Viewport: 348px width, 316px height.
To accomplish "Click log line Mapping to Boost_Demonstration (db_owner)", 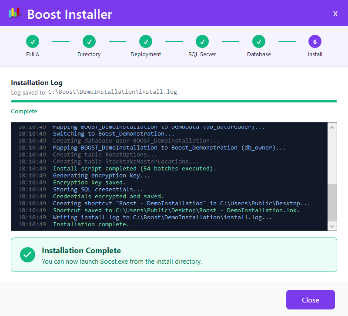I will point(169,148).
